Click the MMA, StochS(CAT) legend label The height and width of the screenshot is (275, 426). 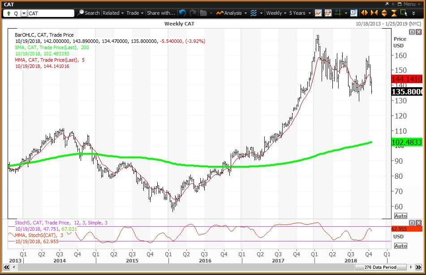pyautogui.click(x=39, y=235)
